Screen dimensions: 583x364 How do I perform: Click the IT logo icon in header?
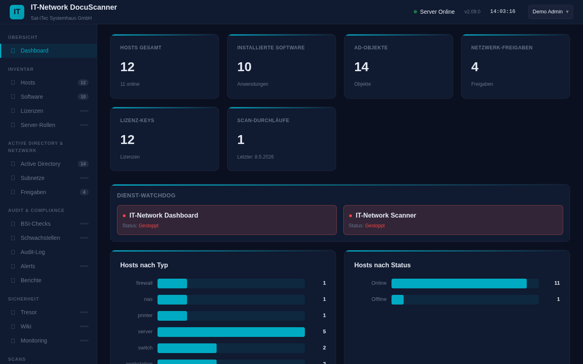17,12
